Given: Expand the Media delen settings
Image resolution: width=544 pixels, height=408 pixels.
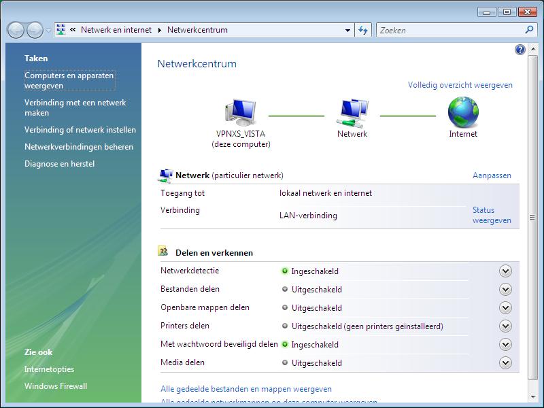Looking at the screenshot, I should click(505, 362).
